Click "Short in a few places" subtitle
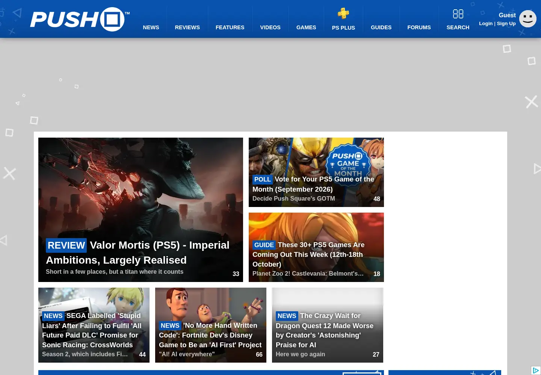 coord(115,271)
